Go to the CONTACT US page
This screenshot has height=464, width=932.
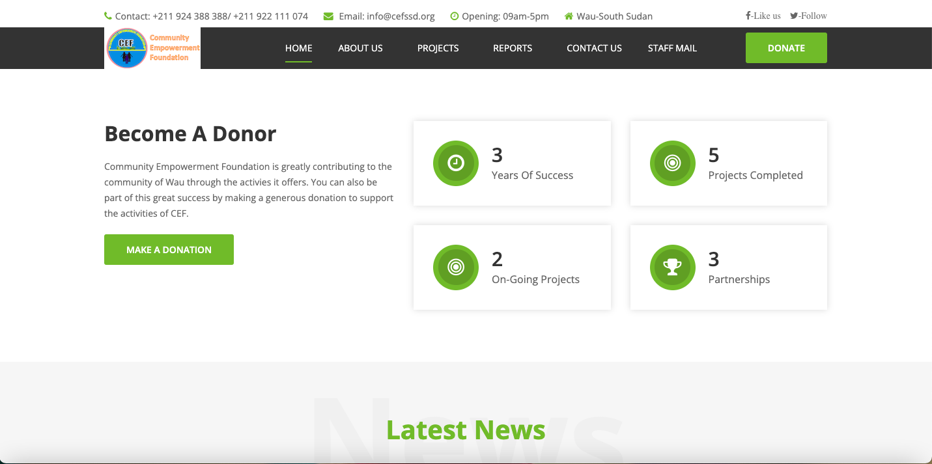point(594,48)
